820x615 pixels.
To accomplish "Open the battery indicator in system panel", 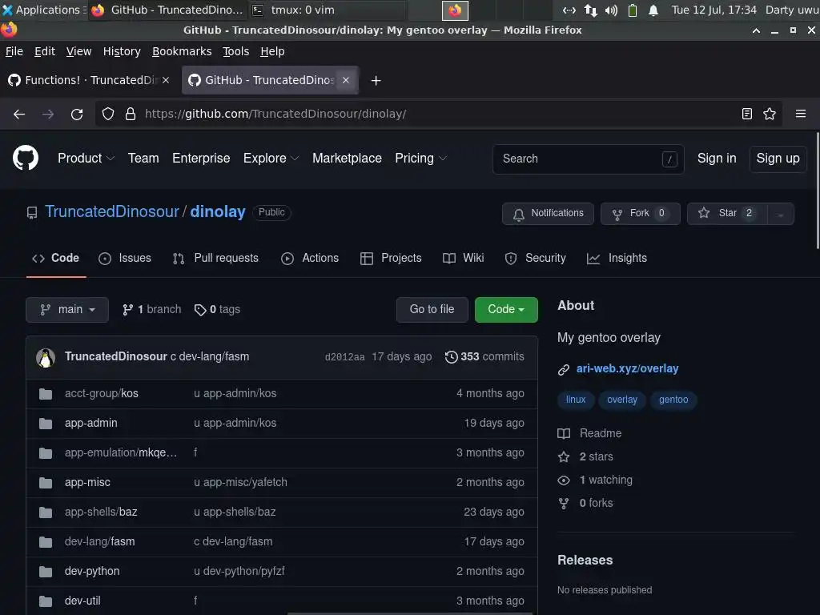I will (x=633, y=10).
